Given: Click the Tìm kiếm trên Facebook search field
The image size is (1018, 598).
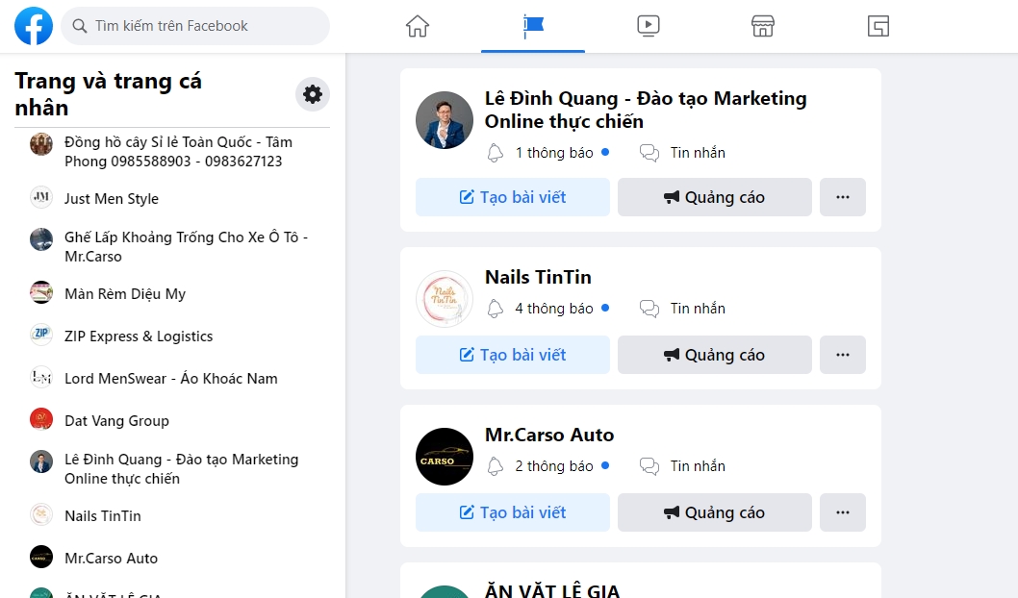Looking at the screenshot, I should coord(195,26).
